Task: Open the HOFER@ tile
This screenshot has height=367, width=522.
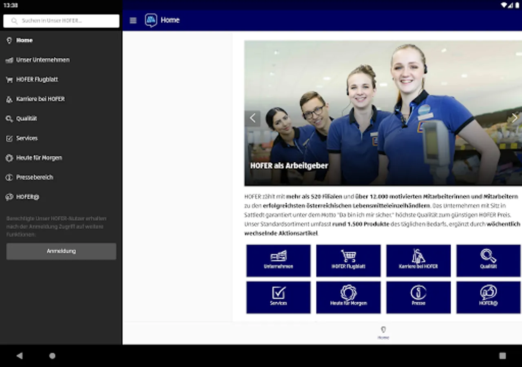Action: tap(488, 297)
